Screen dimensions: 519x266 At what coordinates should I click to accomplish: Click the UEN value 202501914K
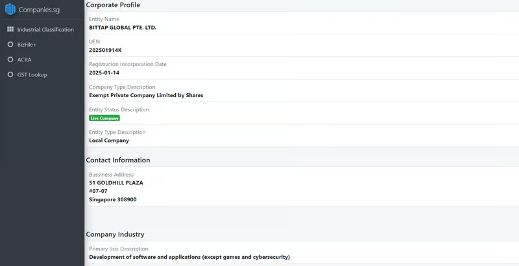point(105,50)
